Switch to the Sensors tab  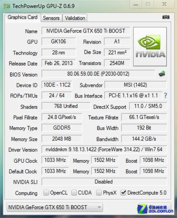tap(51, 18)
